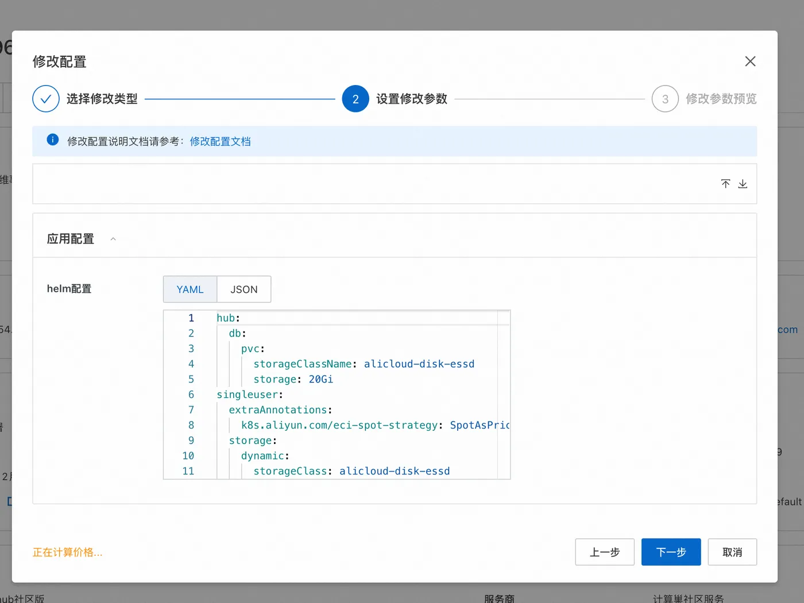Screen dimensions: 804x603
Task: Click line 1 'hub:' in editor
Action: pyautogui.click(x=228, y=318)
